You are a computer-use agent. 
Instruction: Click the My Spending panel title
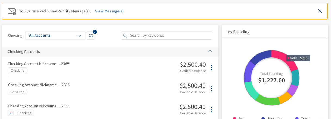click(x=238, y=32)
